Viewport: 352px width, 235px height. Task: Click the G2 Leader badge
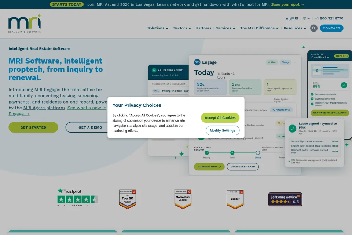click(235, 199)
